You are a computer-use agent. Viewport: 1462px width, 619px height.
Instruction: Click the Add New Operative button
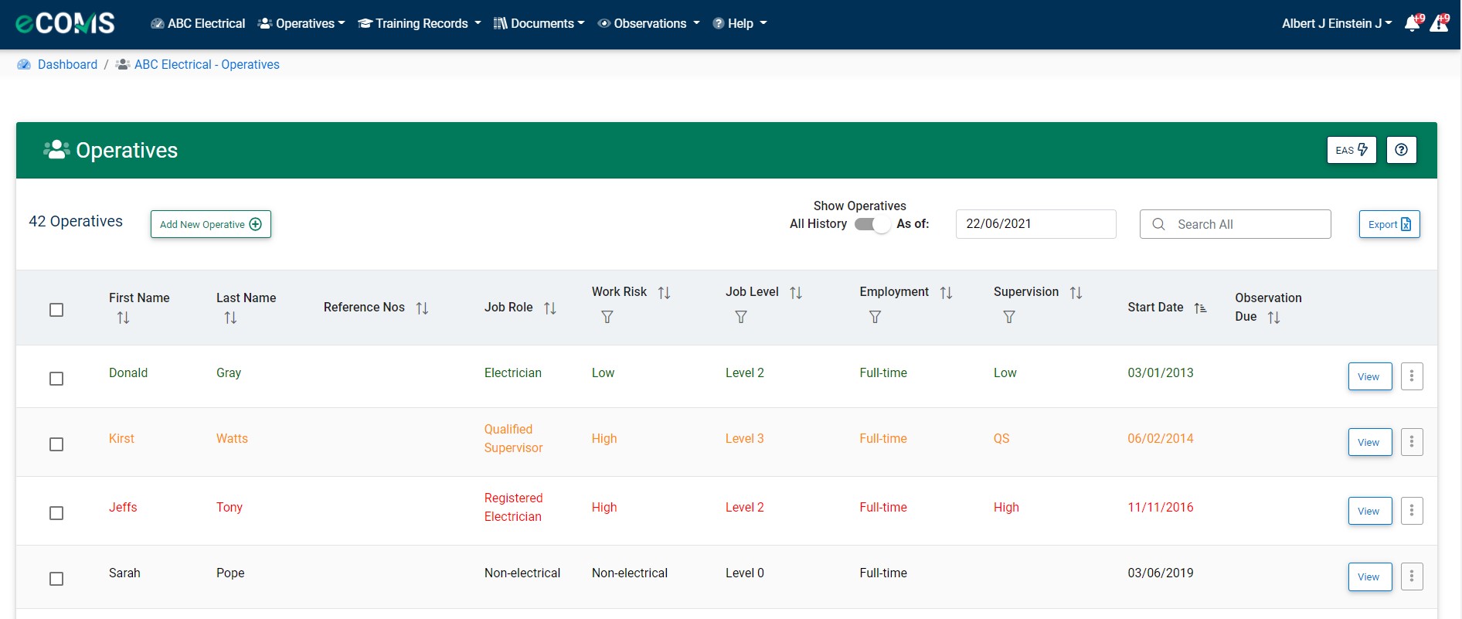pyautogui.click(x=210, y=224)
